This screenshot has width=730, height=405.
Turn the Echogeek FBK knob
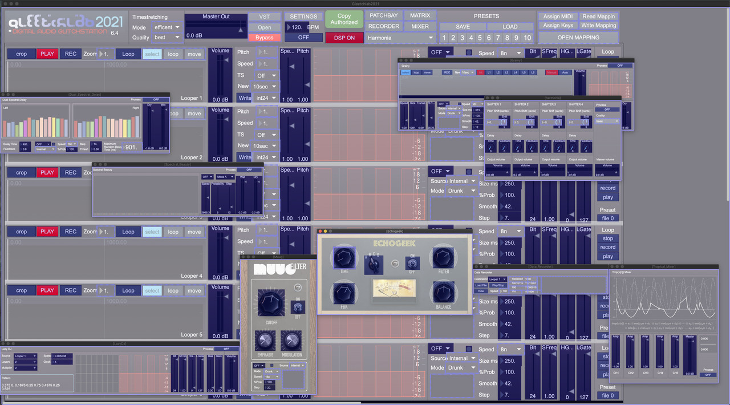pyautogui.click(x=344, y=293)
